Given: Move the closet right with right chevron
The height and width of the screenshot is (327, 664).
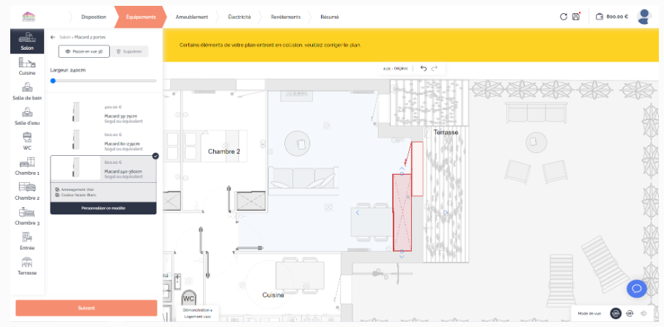Looking at the screenshot, I should [446, 212].
